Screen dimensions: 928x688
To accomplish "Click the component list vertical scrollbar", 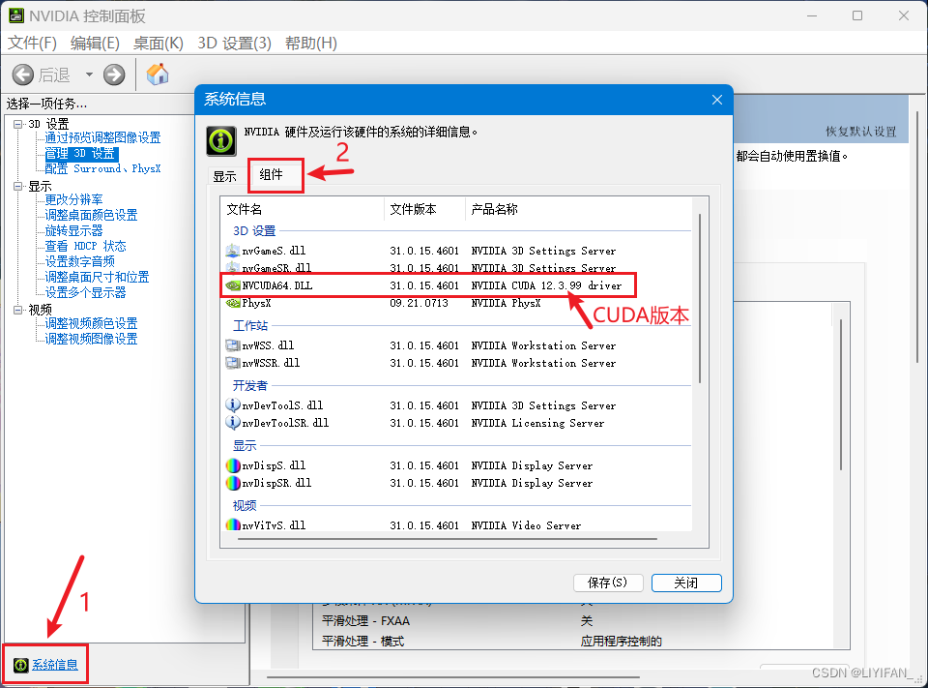I will (700, 298).
